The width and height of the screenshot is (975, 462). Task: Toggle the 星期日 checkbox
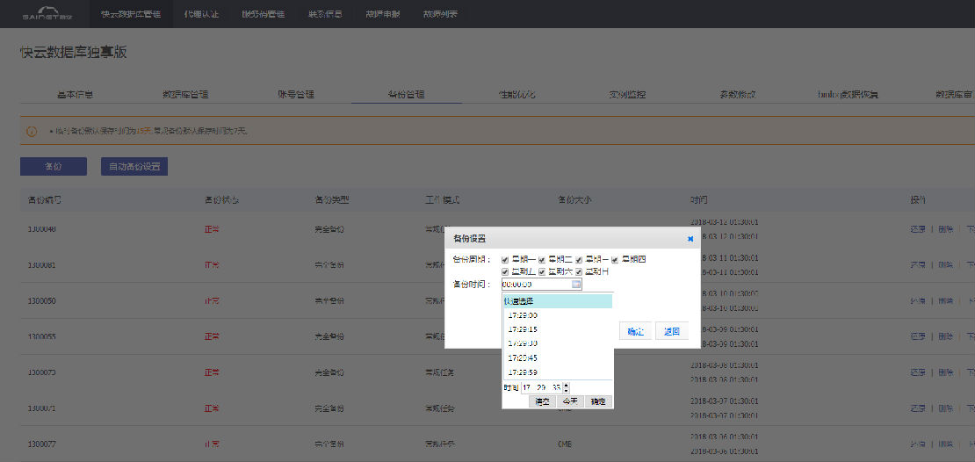click(579, 272)
